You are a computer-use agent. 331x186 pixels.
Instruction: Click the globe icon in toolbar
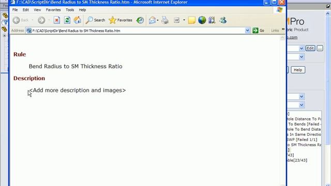pyautogui.click(x=202, y=20)
